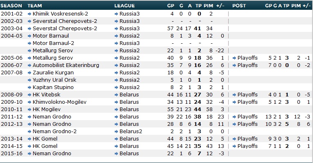This screenshot has height=163, width=313.
Task: Click arrow icon beside 2005-06 Playoffs
Action: coord(234,58)
